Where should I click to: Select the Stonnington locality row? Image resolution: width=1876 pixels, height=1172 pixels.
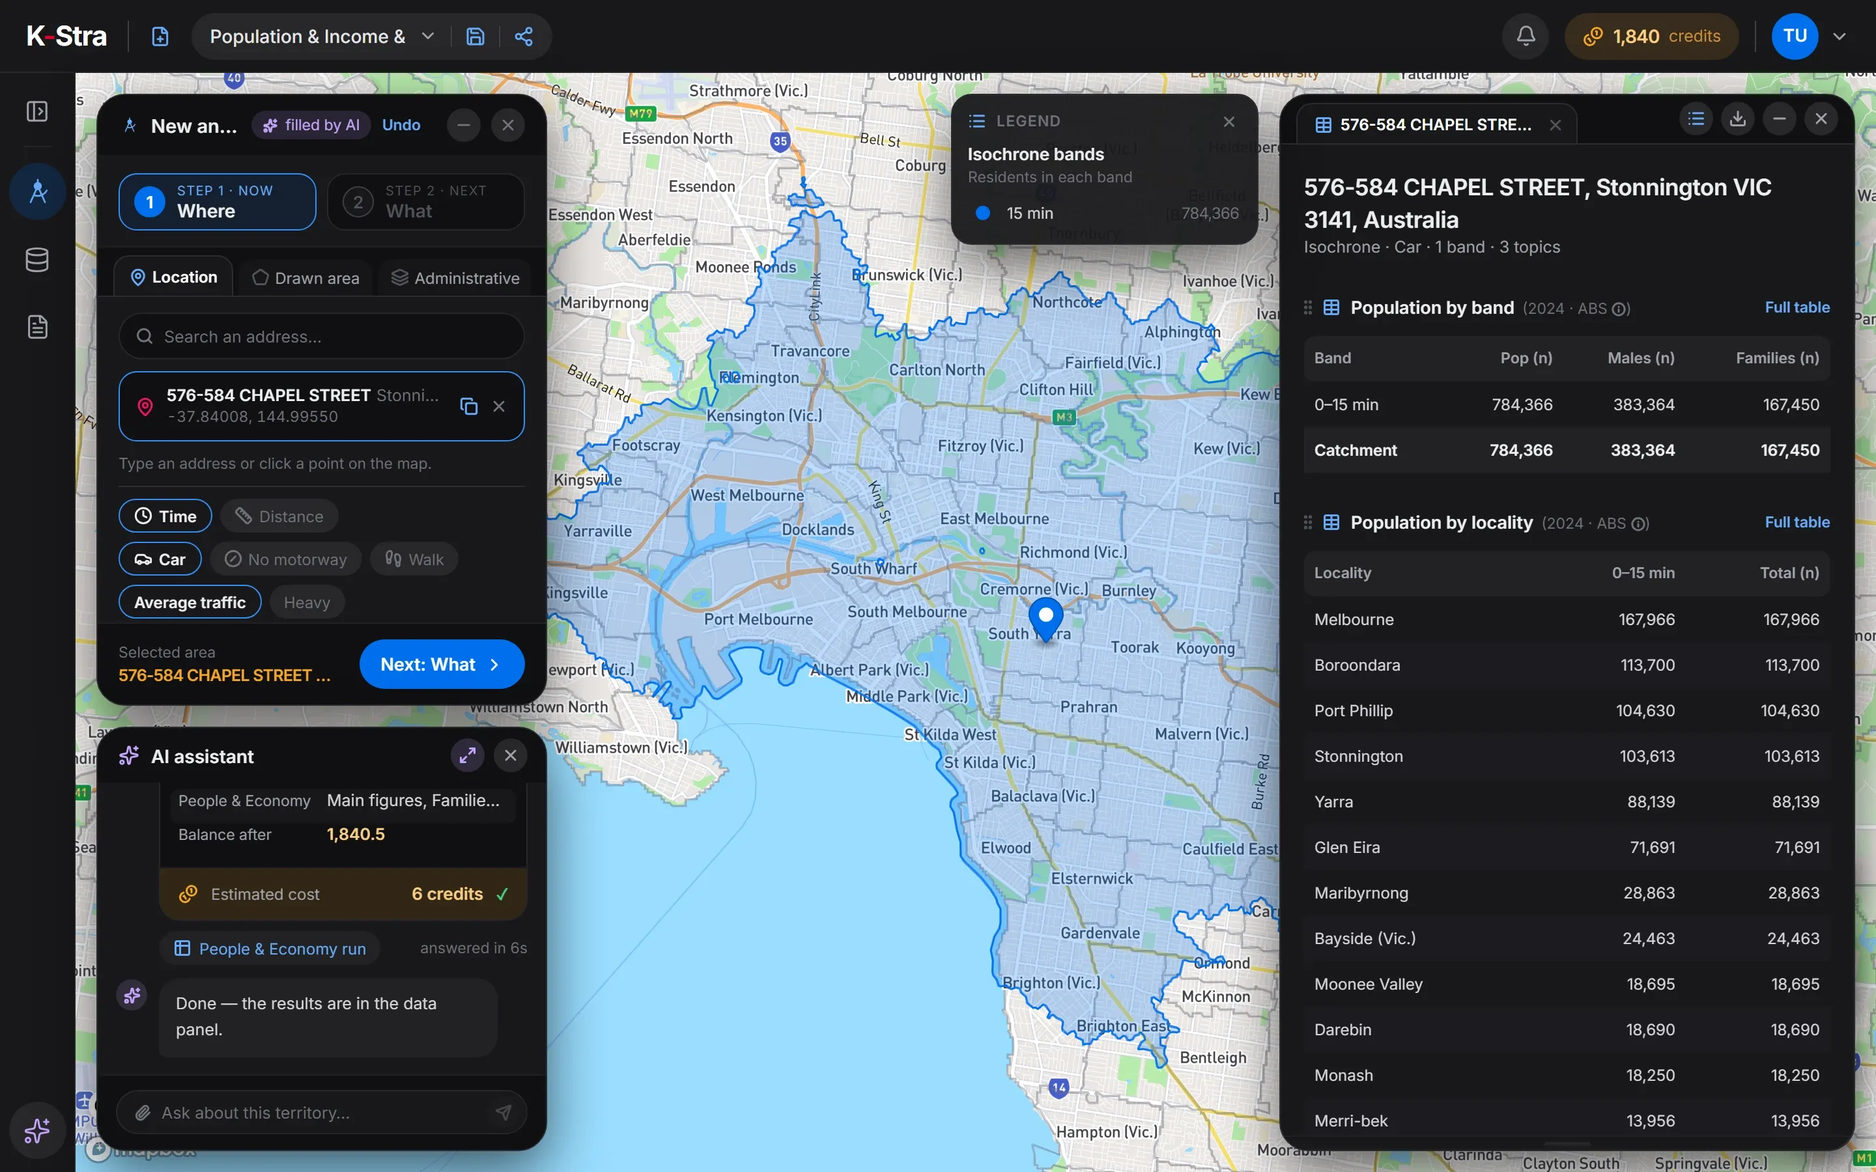tap(1566, 756)
